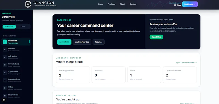Screen dimensions: 219x104
Task: Open the Interviews stat card
Action: [x=108, y=75]
